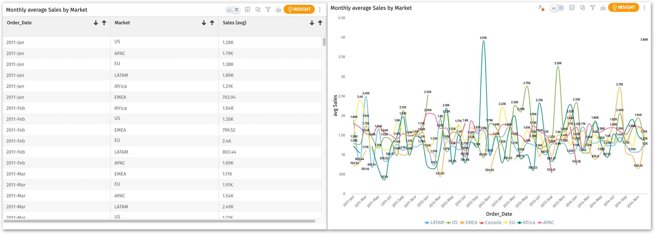Sort Sales (avg) column ascending
This screenshot has height=234, width=655.
pyautogui.click(x=320, y=23)
